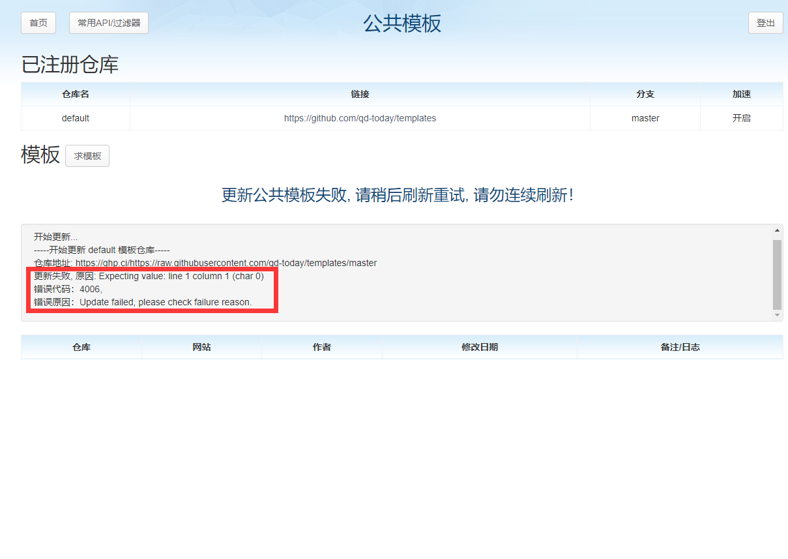
Task: Click the 开始更新... log line
Action: pos(55,237)
